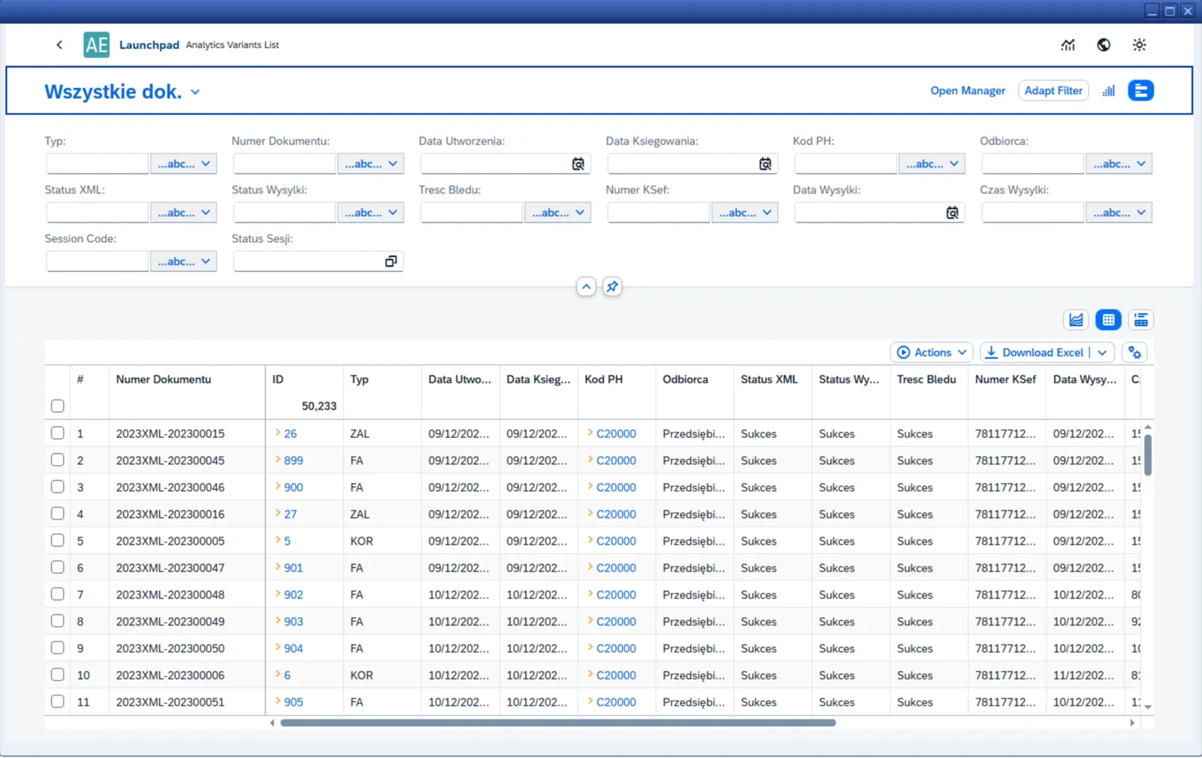Click the horizontal table scrollbar

tap(558, 723)
